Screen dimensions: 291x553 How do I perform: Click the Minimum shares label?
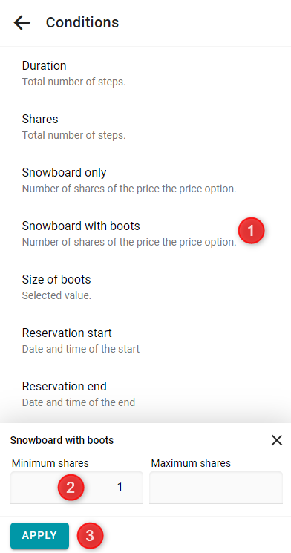[x=50, y=463]
